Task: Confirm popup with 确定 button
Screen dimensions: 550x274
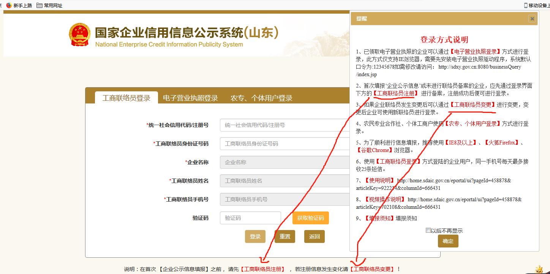Action: 448,241
